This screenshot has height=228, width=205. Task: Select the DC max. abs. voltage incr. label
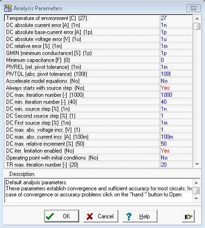pos(43,130)
